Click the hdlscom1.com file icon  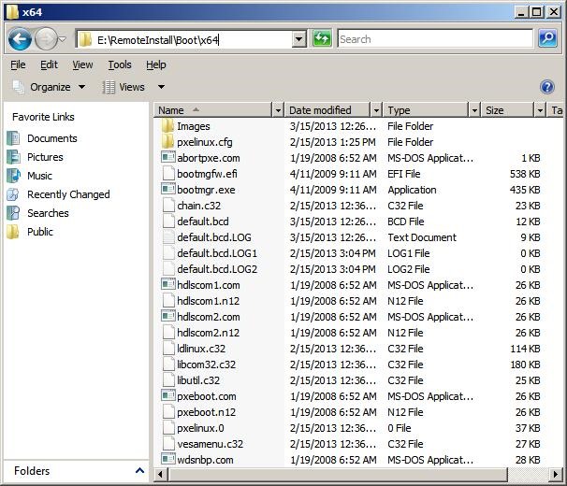pyautogui.click(x=168, y=284)
